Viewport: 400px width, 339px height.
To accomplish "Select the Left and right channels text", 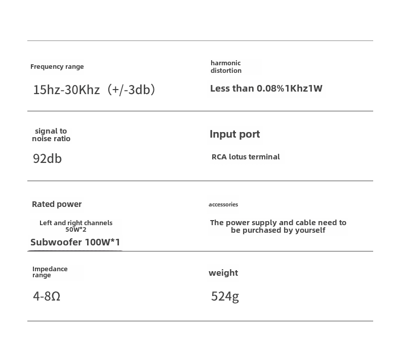I will click(x=76, y=223).
